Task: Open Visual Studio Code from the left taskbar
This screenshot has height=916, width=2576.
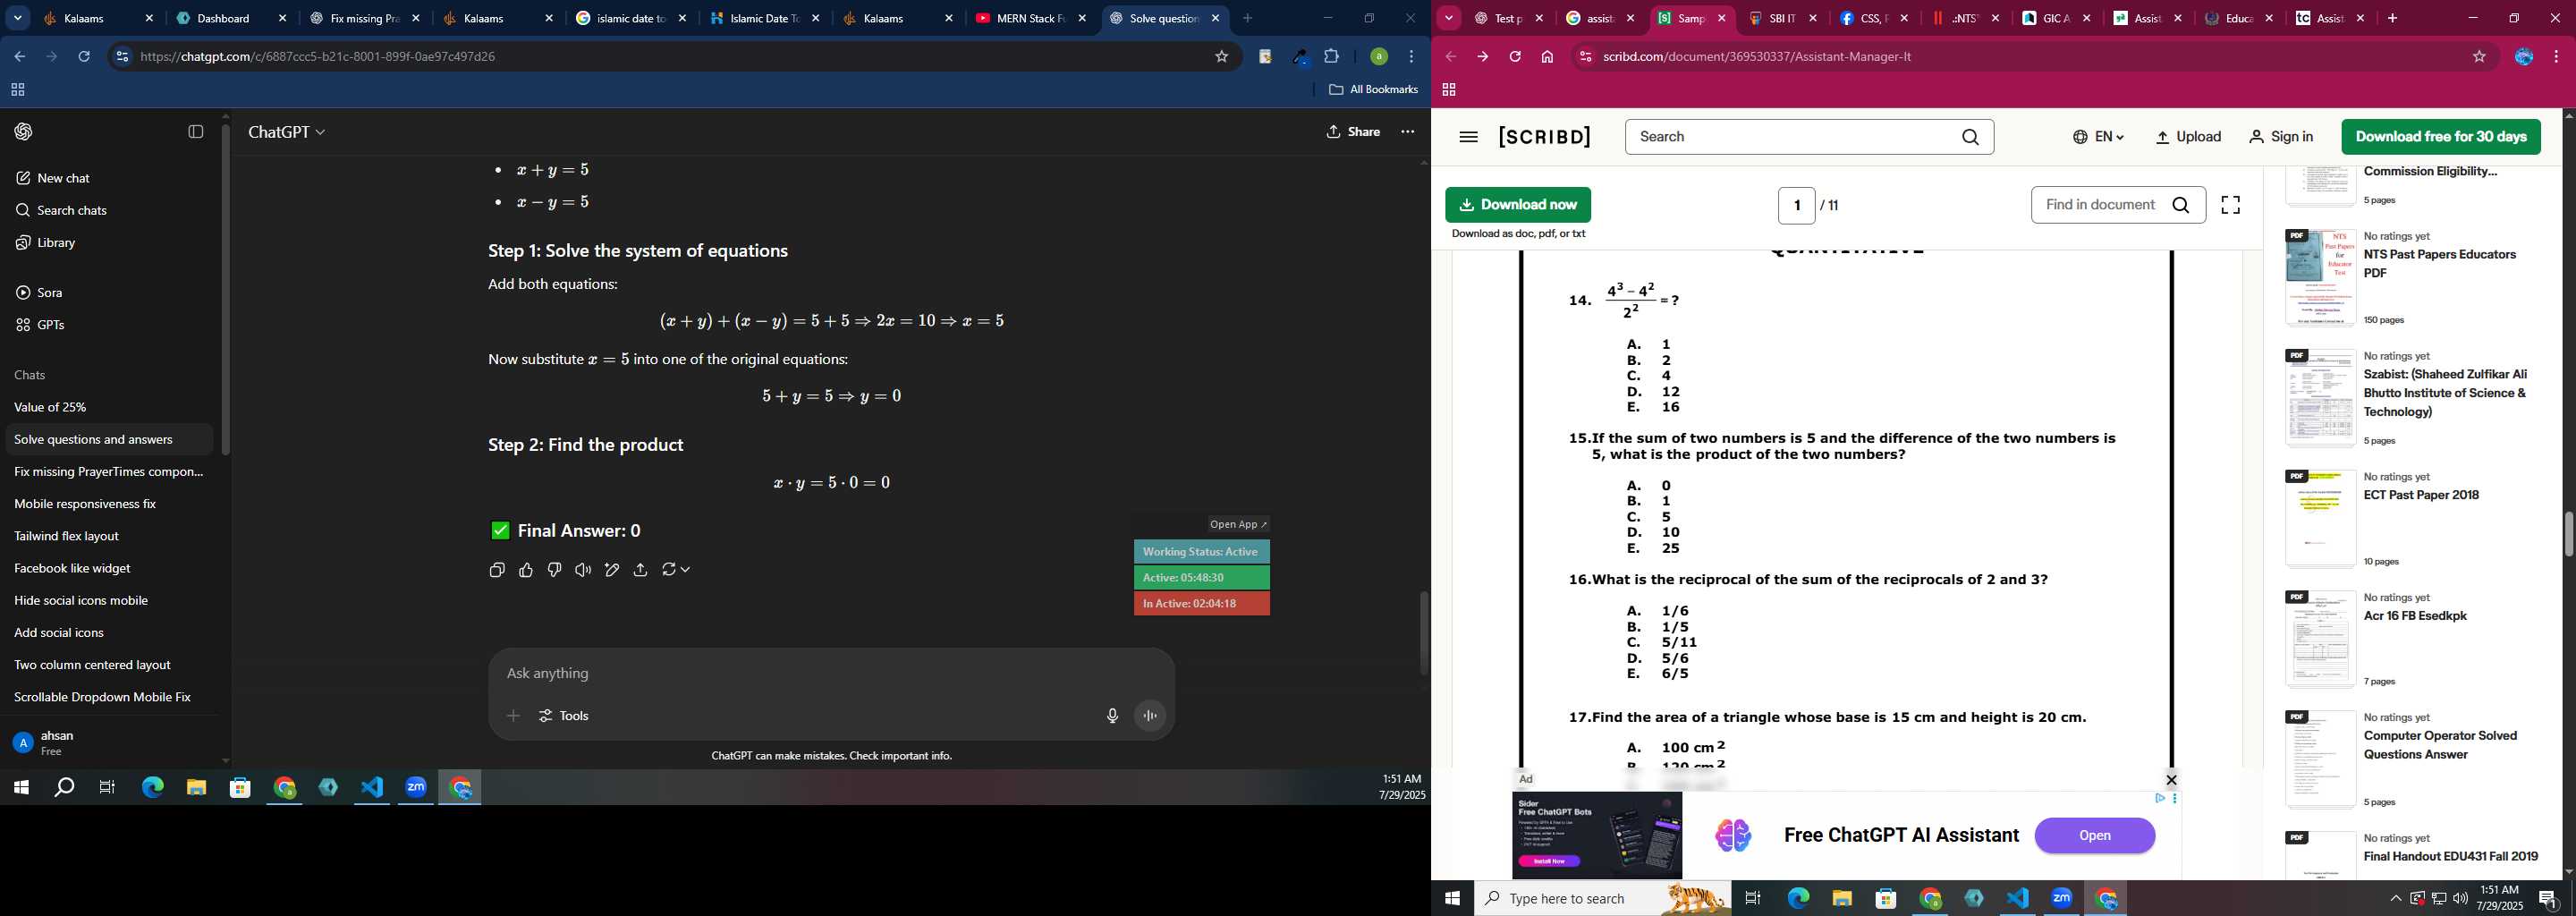Action: pos(372,788)
